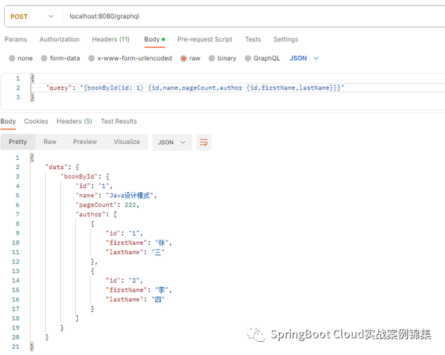Open the request Settings tab
445x355 pixels.
coord(286,40)
